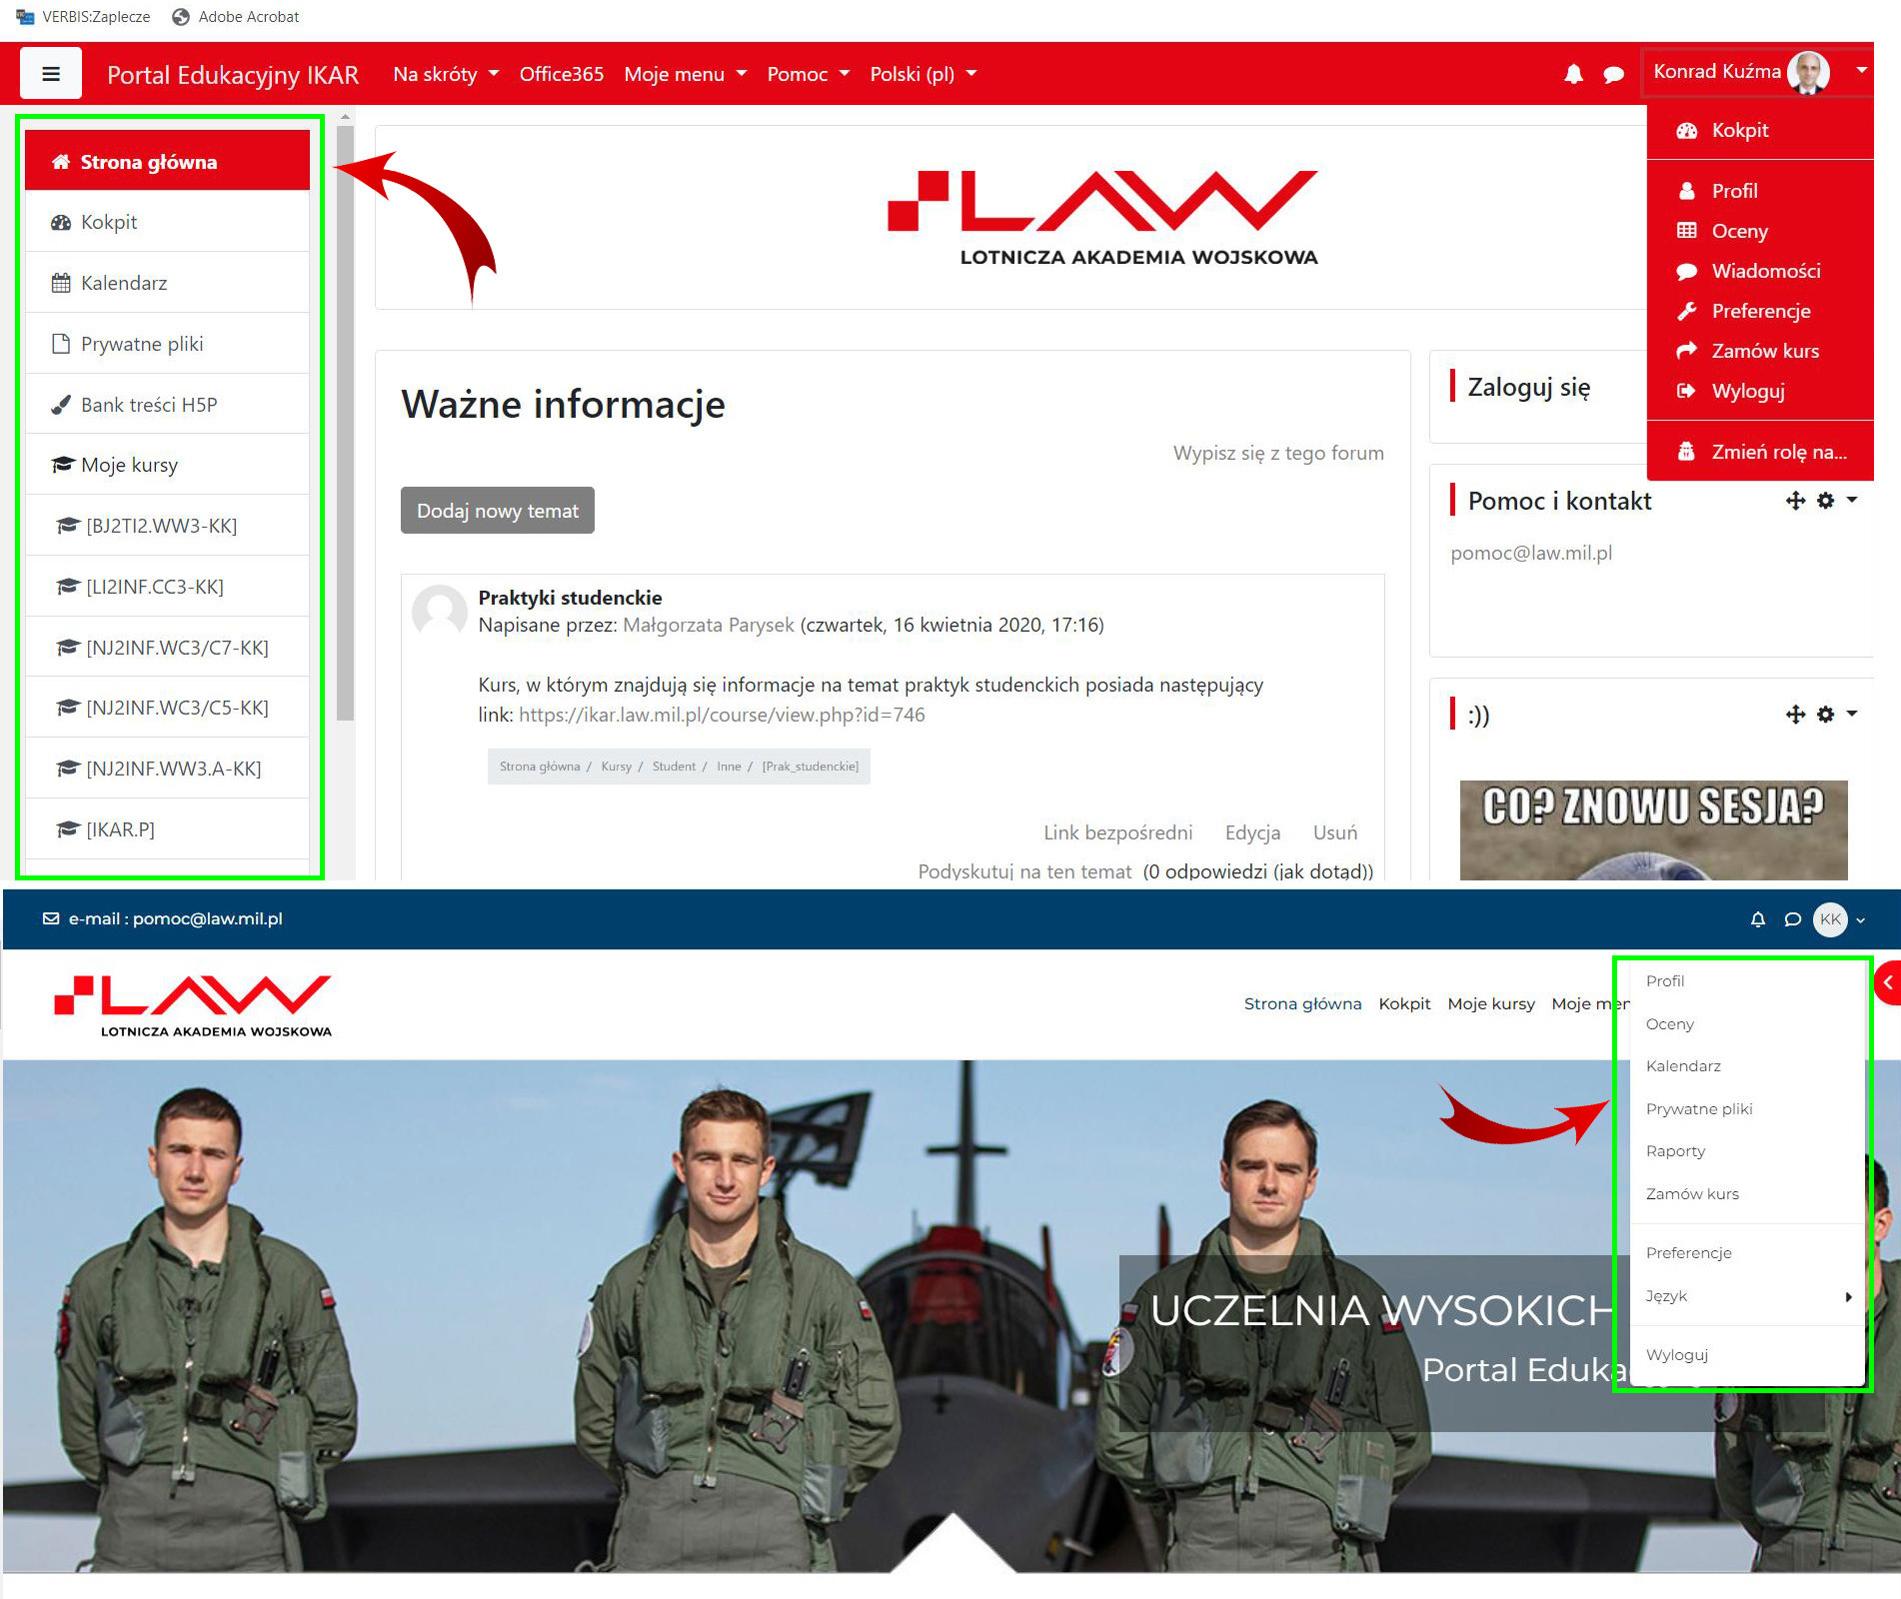Select Wiadomości in red user menu
1901x1599 pixels.
point(1760,271)
